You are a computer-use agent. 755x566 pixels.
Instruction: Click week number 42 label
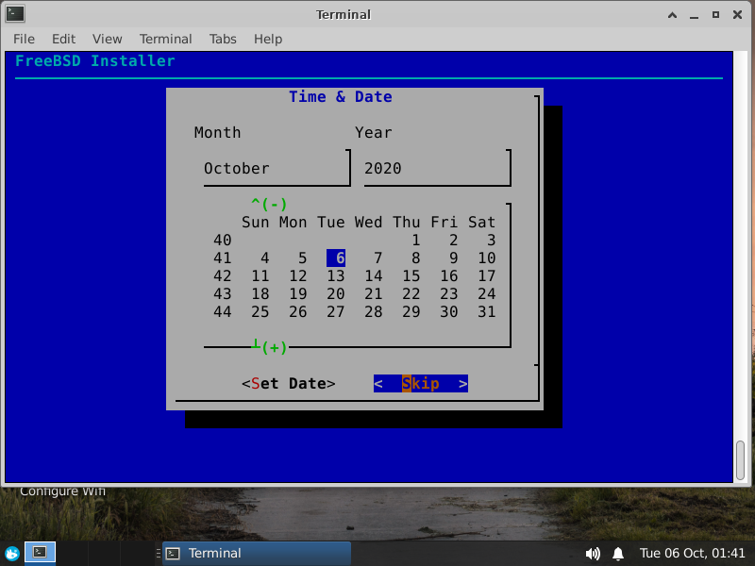[x=223, y=275]
